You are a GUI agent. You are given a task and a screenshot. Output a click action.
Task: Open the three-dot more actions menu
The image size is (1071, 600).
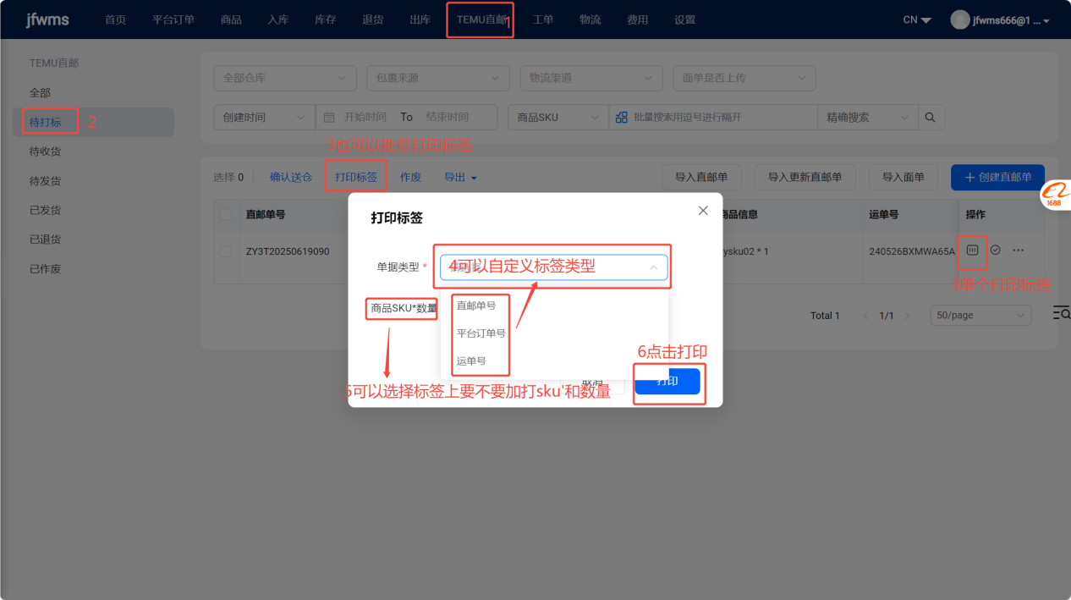pyautogui.click(x=1018, y=250)
